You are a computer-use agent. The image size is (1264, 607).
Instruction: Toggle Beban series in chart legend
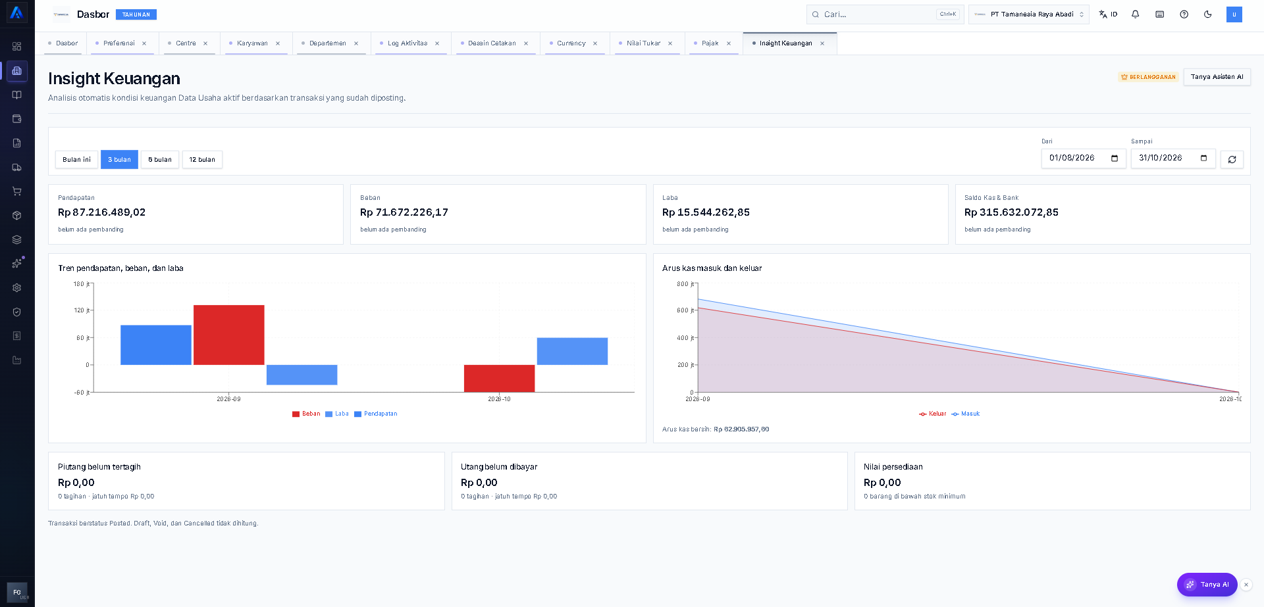tap(306, 414)
